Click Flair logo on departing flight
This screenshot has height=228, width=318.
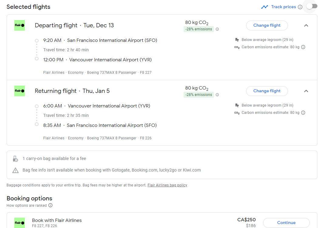(19, 25)
